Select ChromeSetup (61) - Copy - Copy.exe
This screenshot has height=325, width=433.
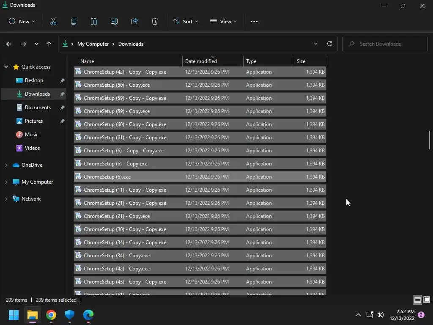(200, 138)
